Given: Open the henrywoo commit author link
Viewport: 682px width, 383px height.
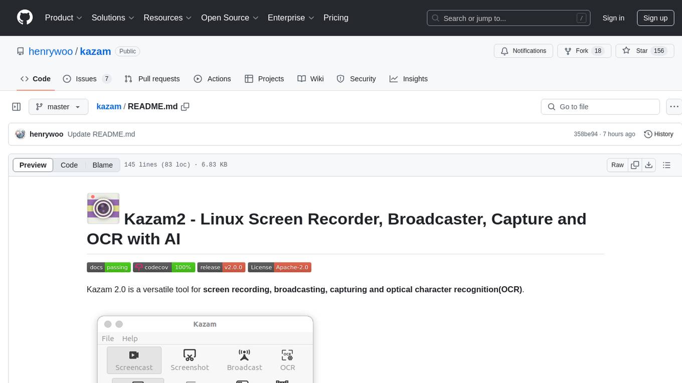Looking at the screenshot, I should tap(46, 134).
